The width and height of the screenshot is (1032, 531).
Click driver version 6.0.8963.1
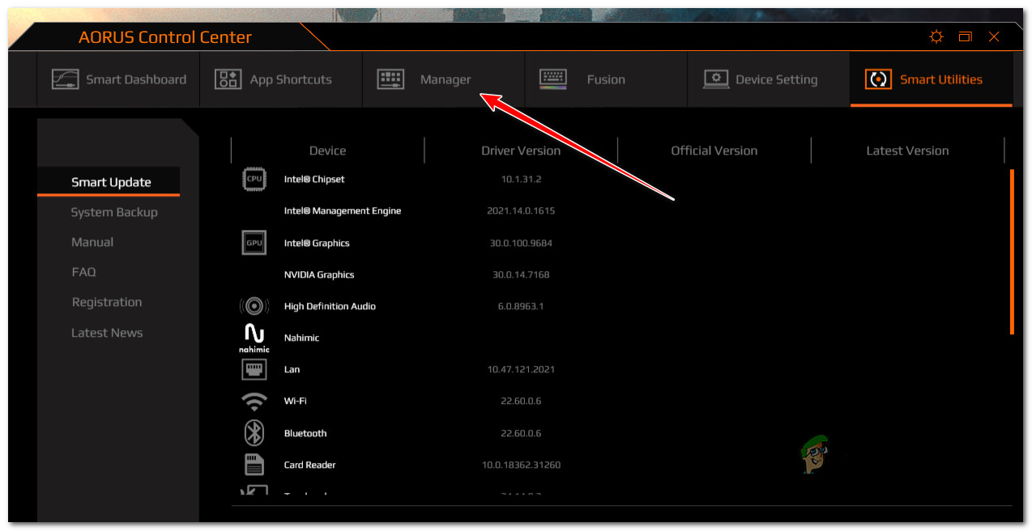pos(521,306)
